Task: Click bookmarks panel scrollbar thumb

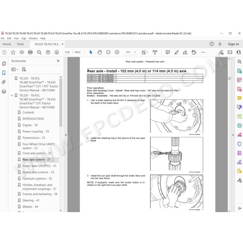Action: (x=61, y=103)
